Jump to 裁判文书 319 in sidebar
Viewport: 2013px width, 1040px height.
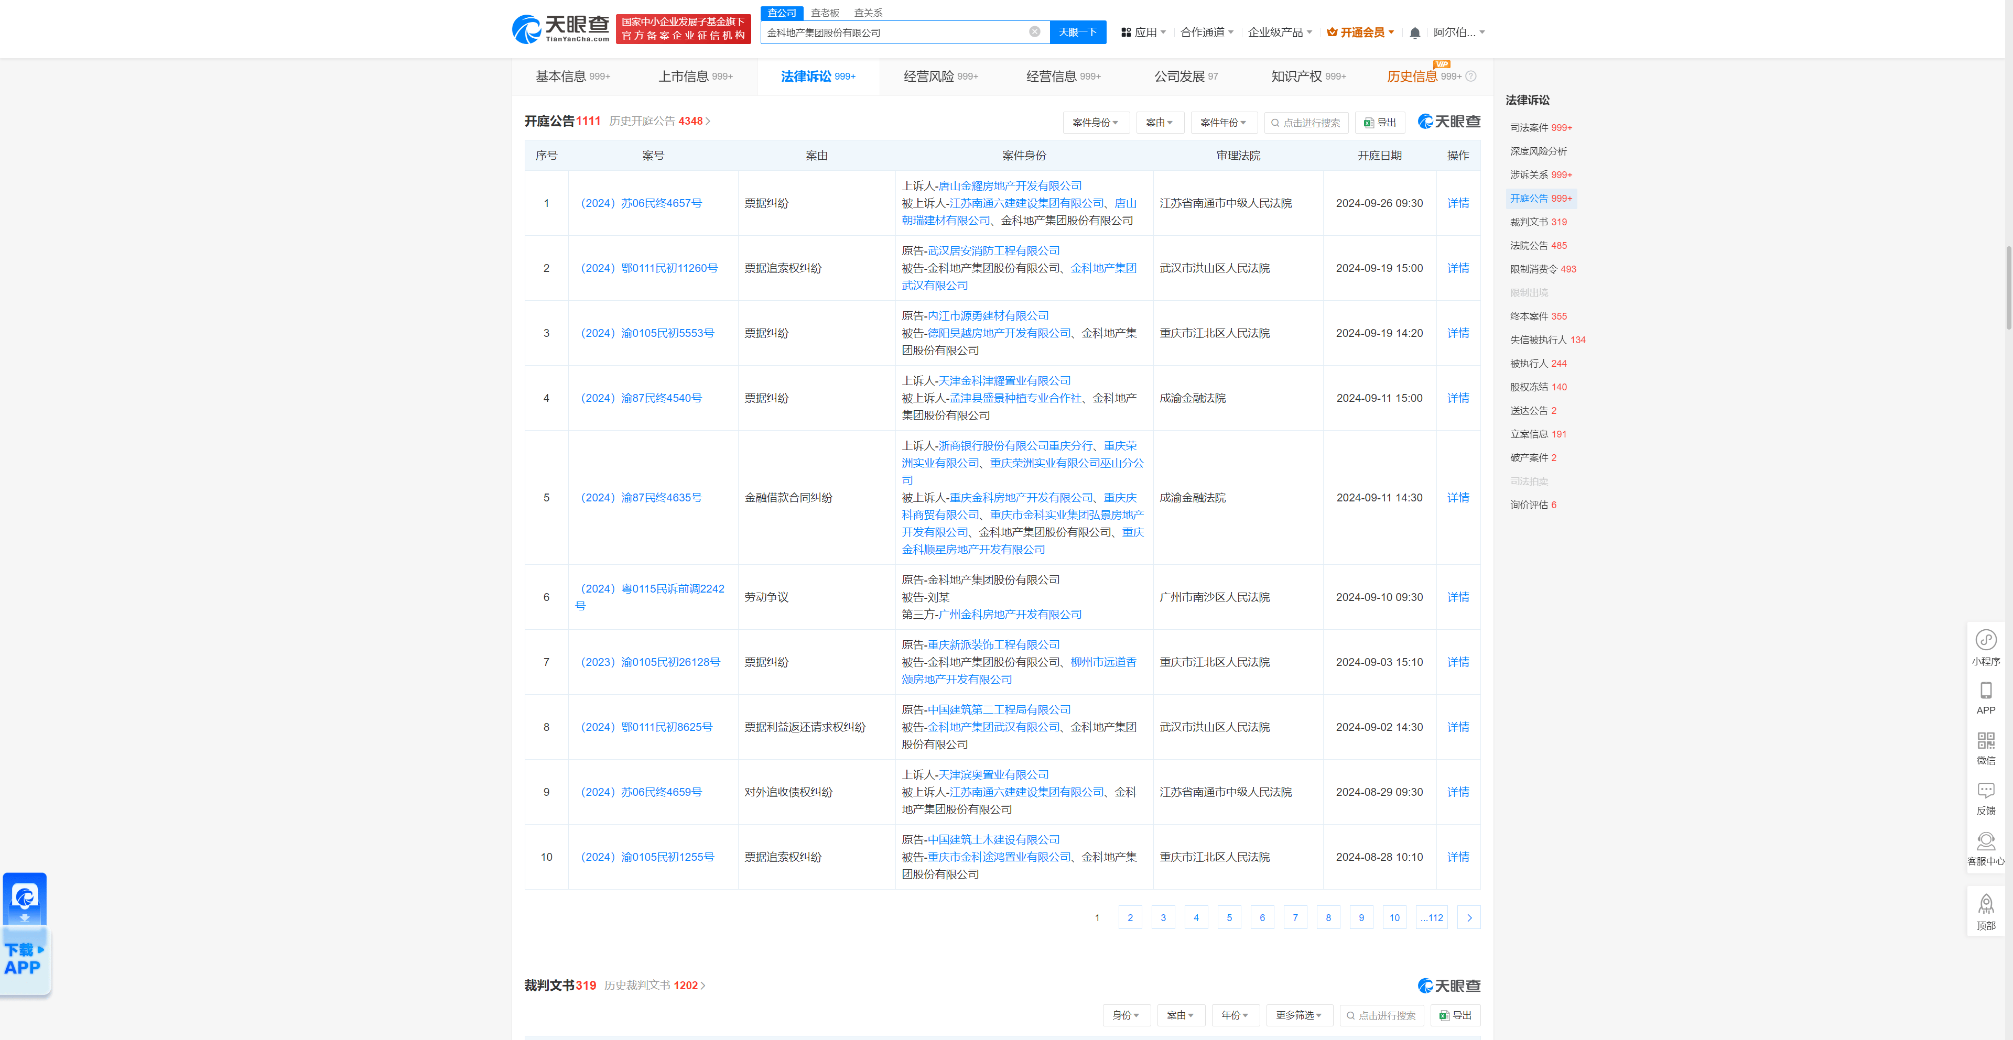(1538, 222)
